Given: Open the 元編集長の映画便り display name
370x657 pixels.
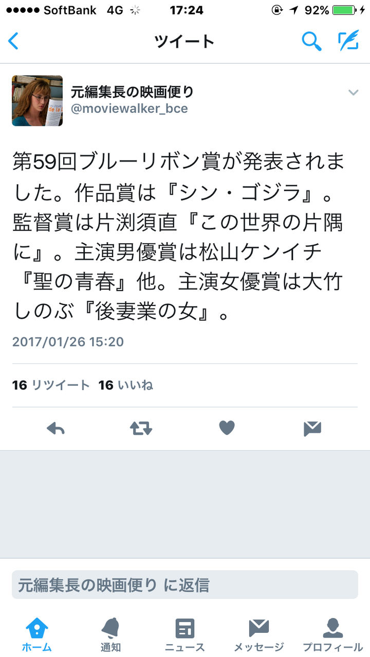Looking at the screenshot, I should point(133,92).
